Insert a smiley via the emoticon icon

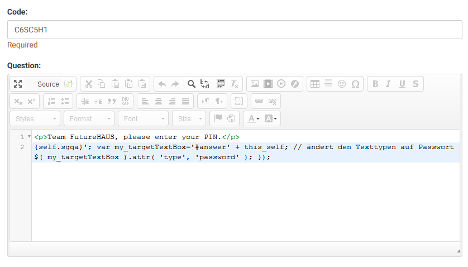342,84
